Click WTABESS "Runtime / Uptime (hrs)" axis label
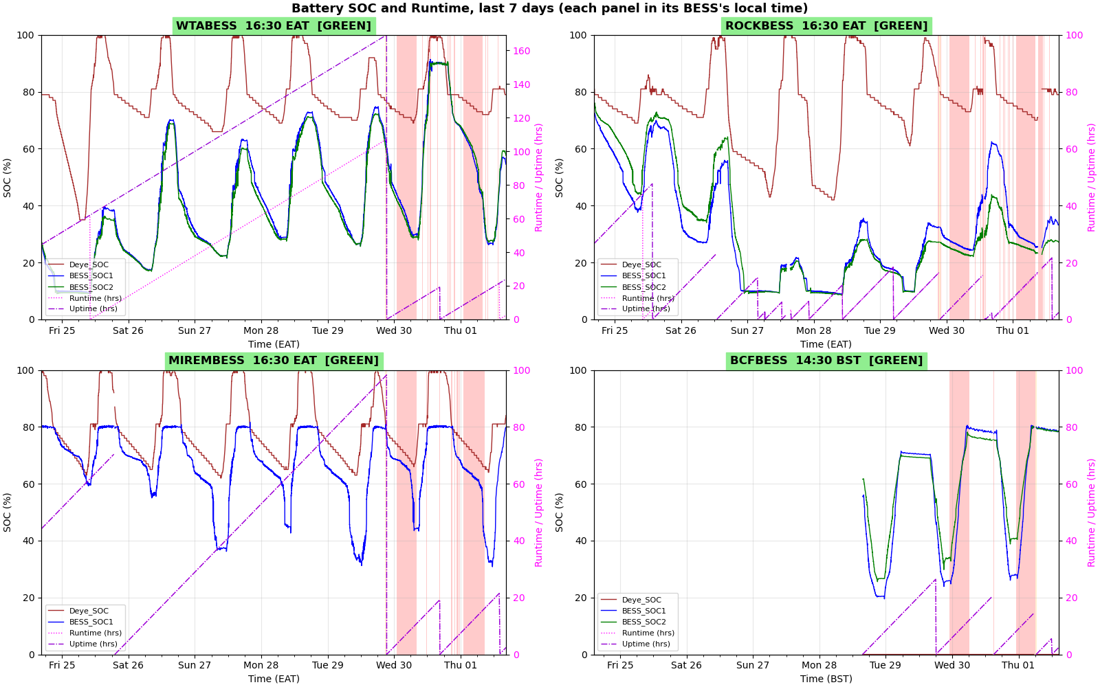This screenshot has height=687, width=1100. pyautogui.click(x=538, y=177)
